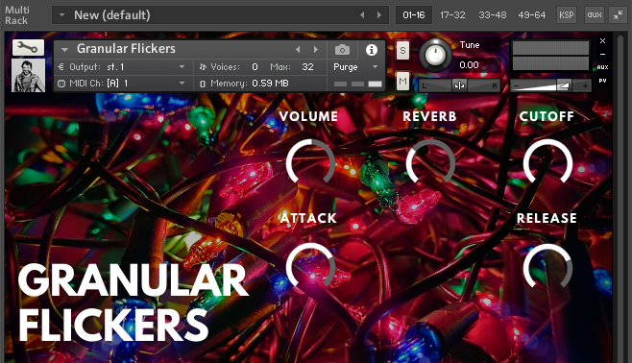The width and height of the screenshot is (632, 363).
Task: Open the Purge dropdown menu
Action: coord(356,67)
